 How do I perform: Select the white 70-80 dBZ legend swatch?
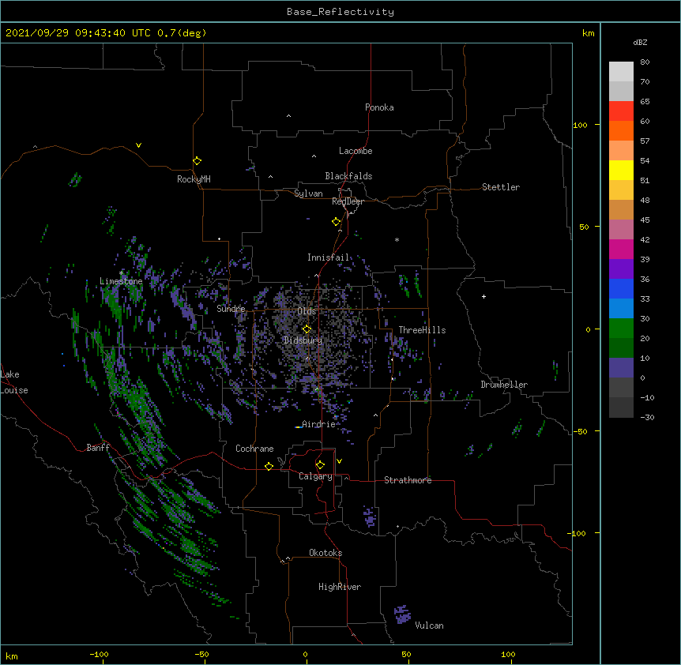[x=621, y=72]
